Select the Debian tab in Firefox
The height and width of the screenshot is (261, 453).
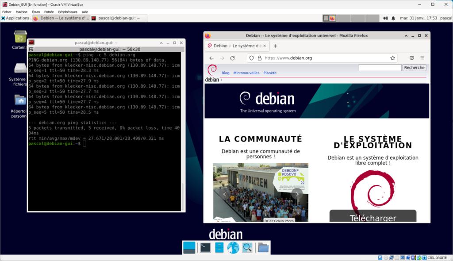coord(237,46)
